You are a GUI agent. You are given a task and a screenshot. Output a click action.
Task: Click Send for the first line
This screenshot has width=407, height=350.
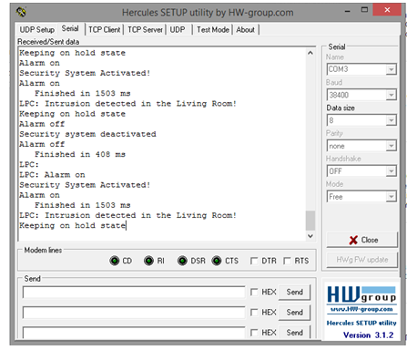pyautogui.click(x=294, y=292)
